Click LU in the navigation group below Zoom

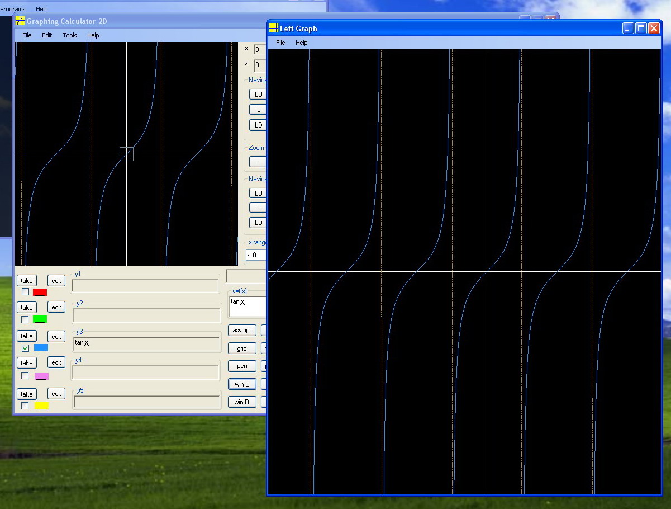[x=258, y=193]
